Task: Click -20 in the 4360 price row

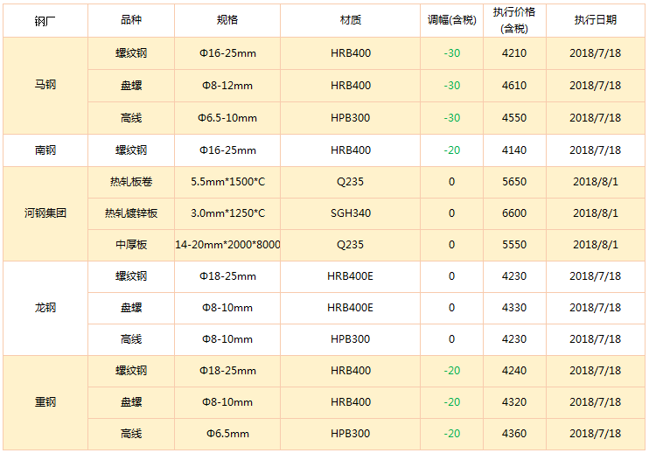Action: (452, 434)
